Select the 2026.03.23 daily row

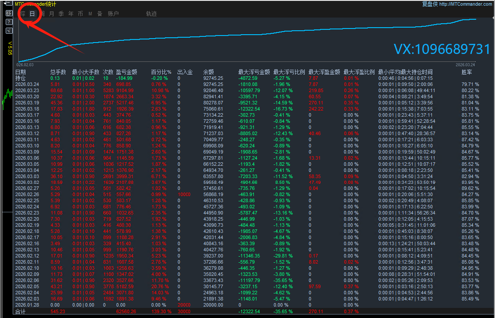point(27,90)
